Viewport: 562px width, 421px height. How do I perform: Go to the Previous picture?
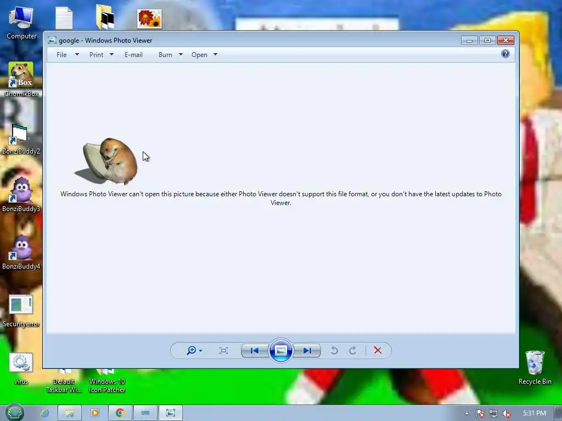(x=255, y=350)
